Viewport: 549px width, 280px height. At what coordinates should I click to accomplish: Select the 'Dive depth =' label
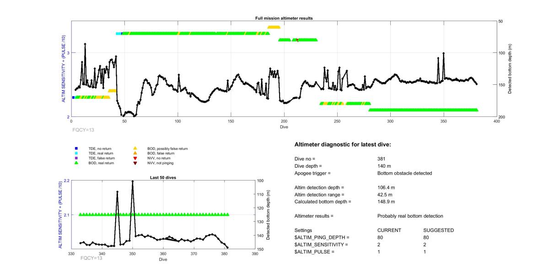pyautogui.click(x=308, y=166)
